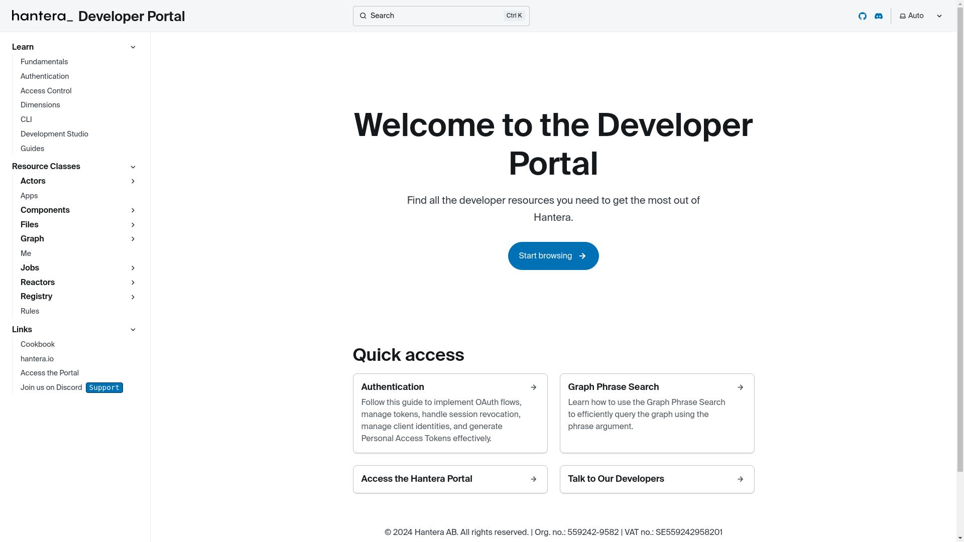Click the arrow on Graph Phrase Search card
The image size is (964, 542).
point(741,387)
